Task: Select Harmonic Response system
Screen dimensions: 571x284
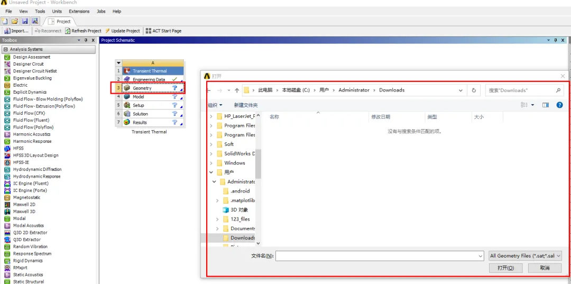Action: coord(32,141)
